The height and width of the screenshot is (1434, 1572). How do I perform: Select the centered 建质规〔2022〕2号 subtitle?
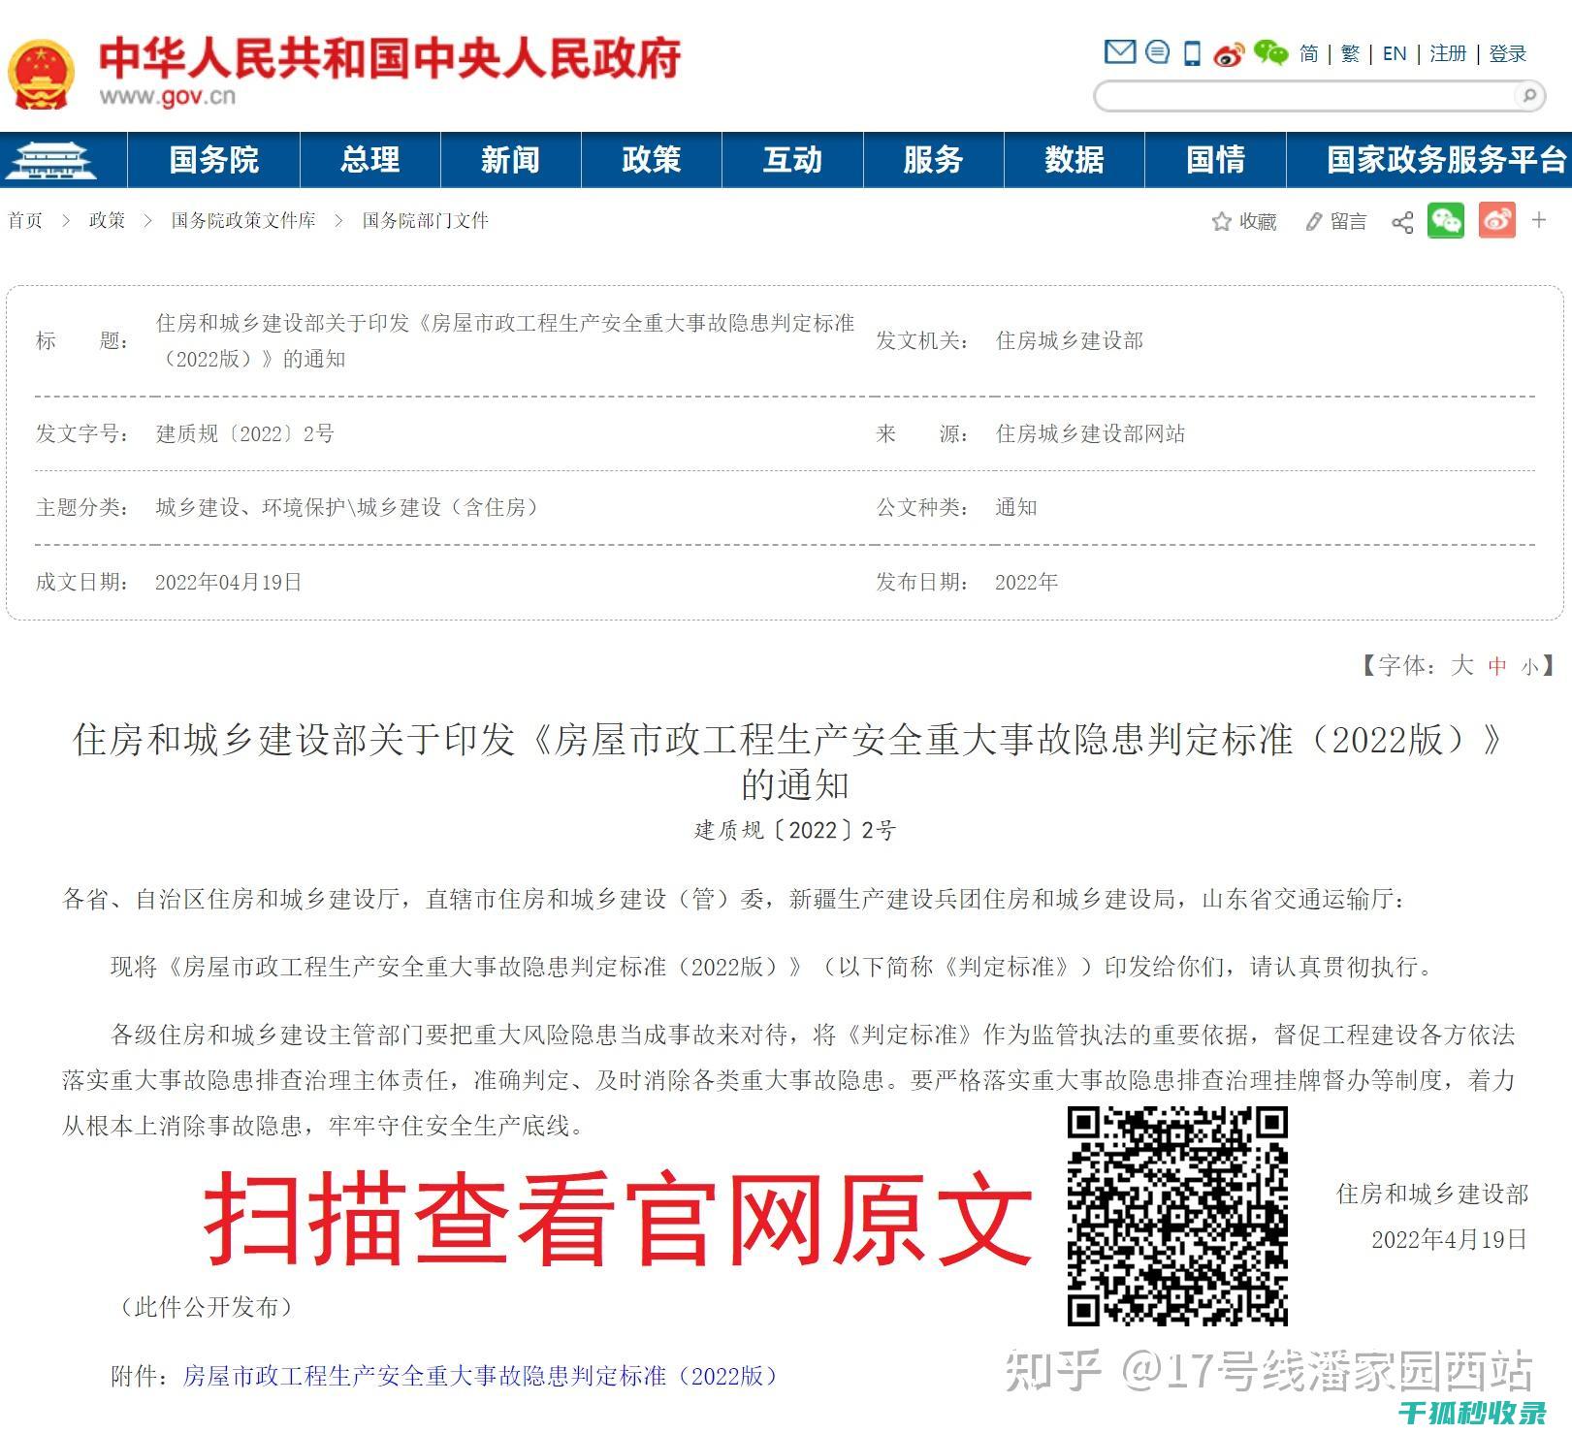(x=795, y=830)
